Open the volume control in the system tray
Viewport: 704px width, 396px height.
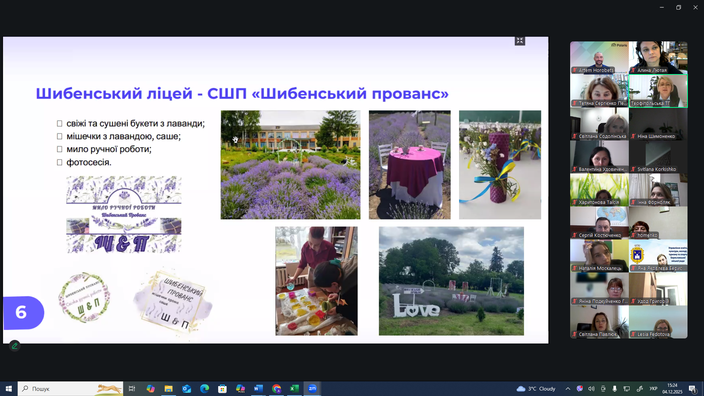tap(591, 389)
